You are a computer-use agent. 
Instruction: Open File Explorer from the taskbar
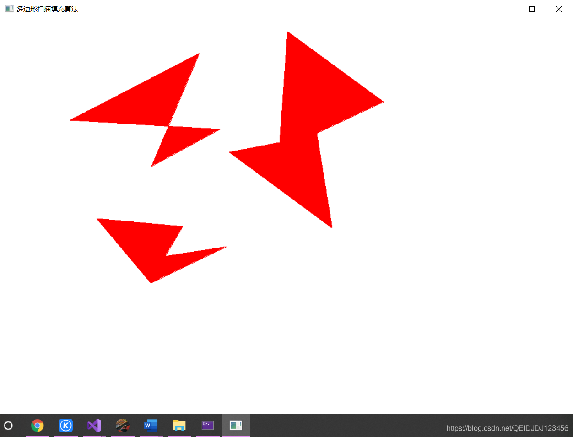click(x=179, y=426)
